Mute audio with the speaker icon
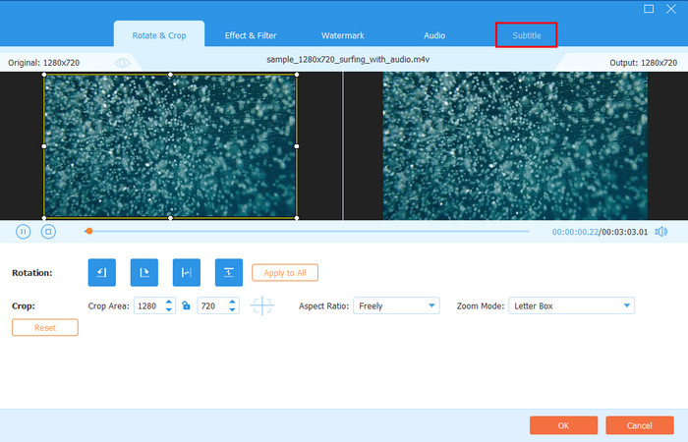This screenshot has height=442, width=688. pos(661,232)
